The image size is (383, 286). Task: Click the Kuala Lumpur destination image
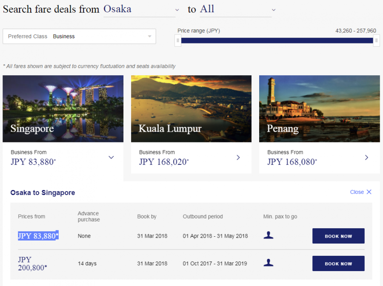pos(191,108)
